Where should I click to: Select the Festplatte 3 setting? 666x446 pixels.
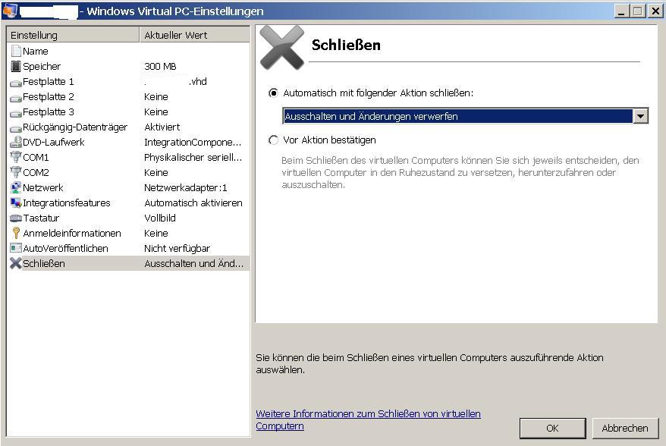pos(49,111)
